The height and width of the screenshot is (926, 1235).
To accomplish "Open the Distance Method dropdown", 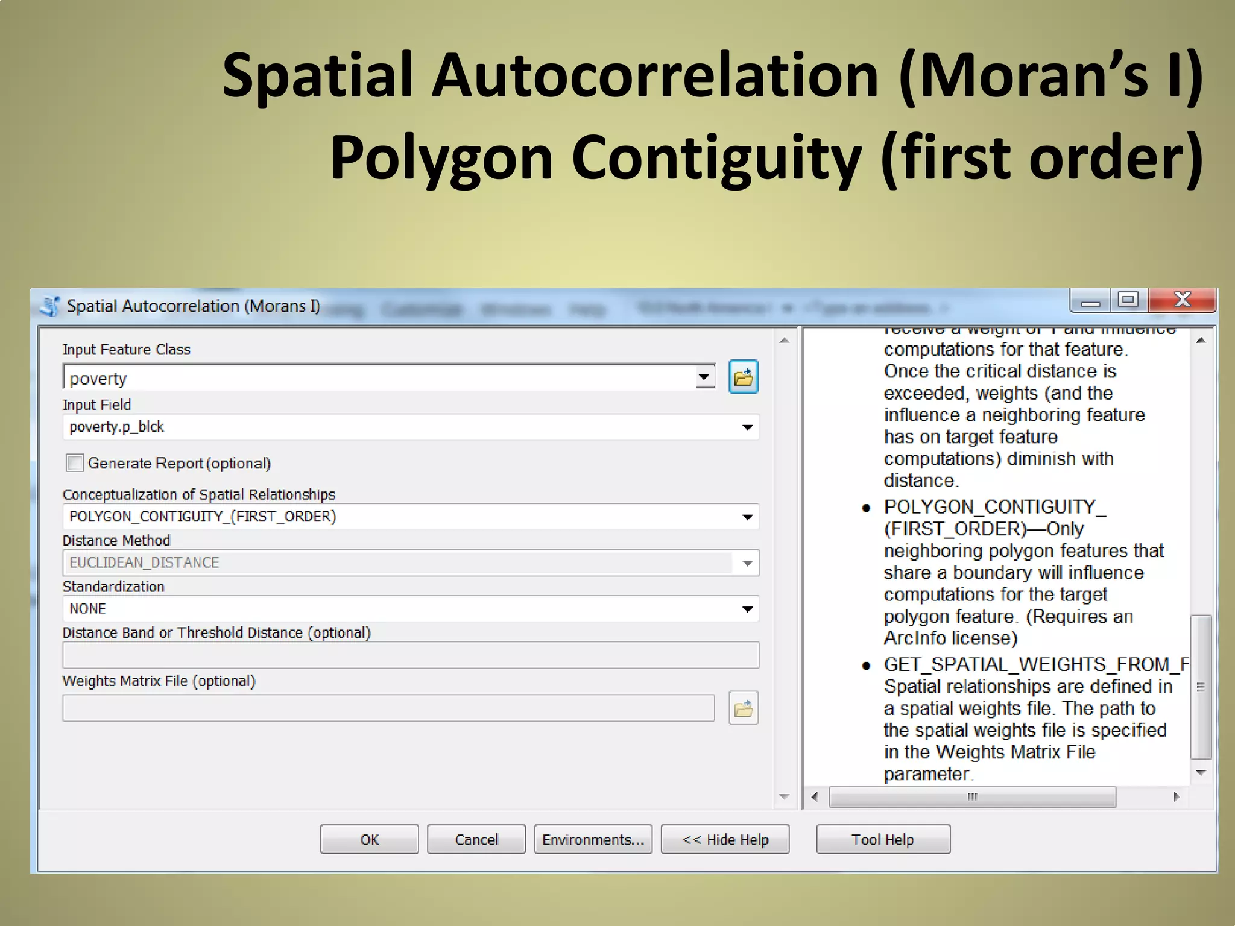I will pos(747,563).
